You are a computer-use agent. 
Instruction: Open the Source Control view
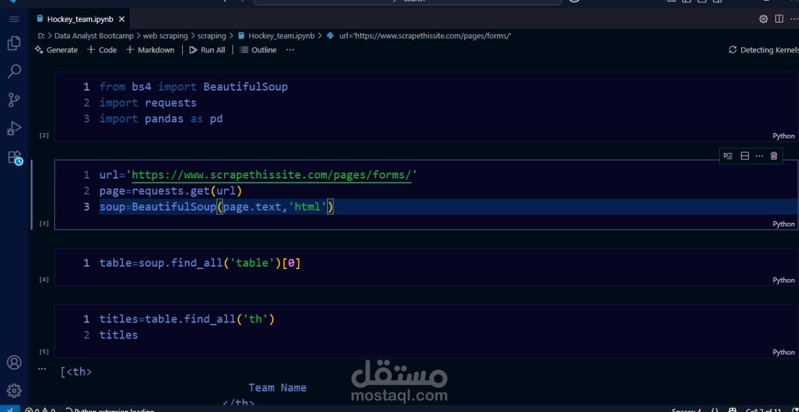point(14,100)
